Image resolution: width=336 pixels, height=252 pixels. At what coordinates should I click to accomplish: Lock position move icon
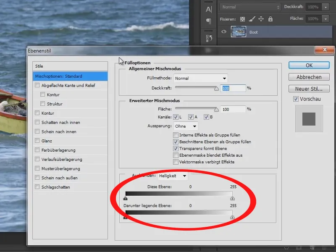[261, 19]
